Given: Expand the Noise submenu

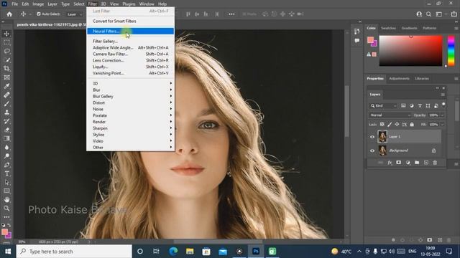Looking at the screenshot, I should (x=130, y=109).
